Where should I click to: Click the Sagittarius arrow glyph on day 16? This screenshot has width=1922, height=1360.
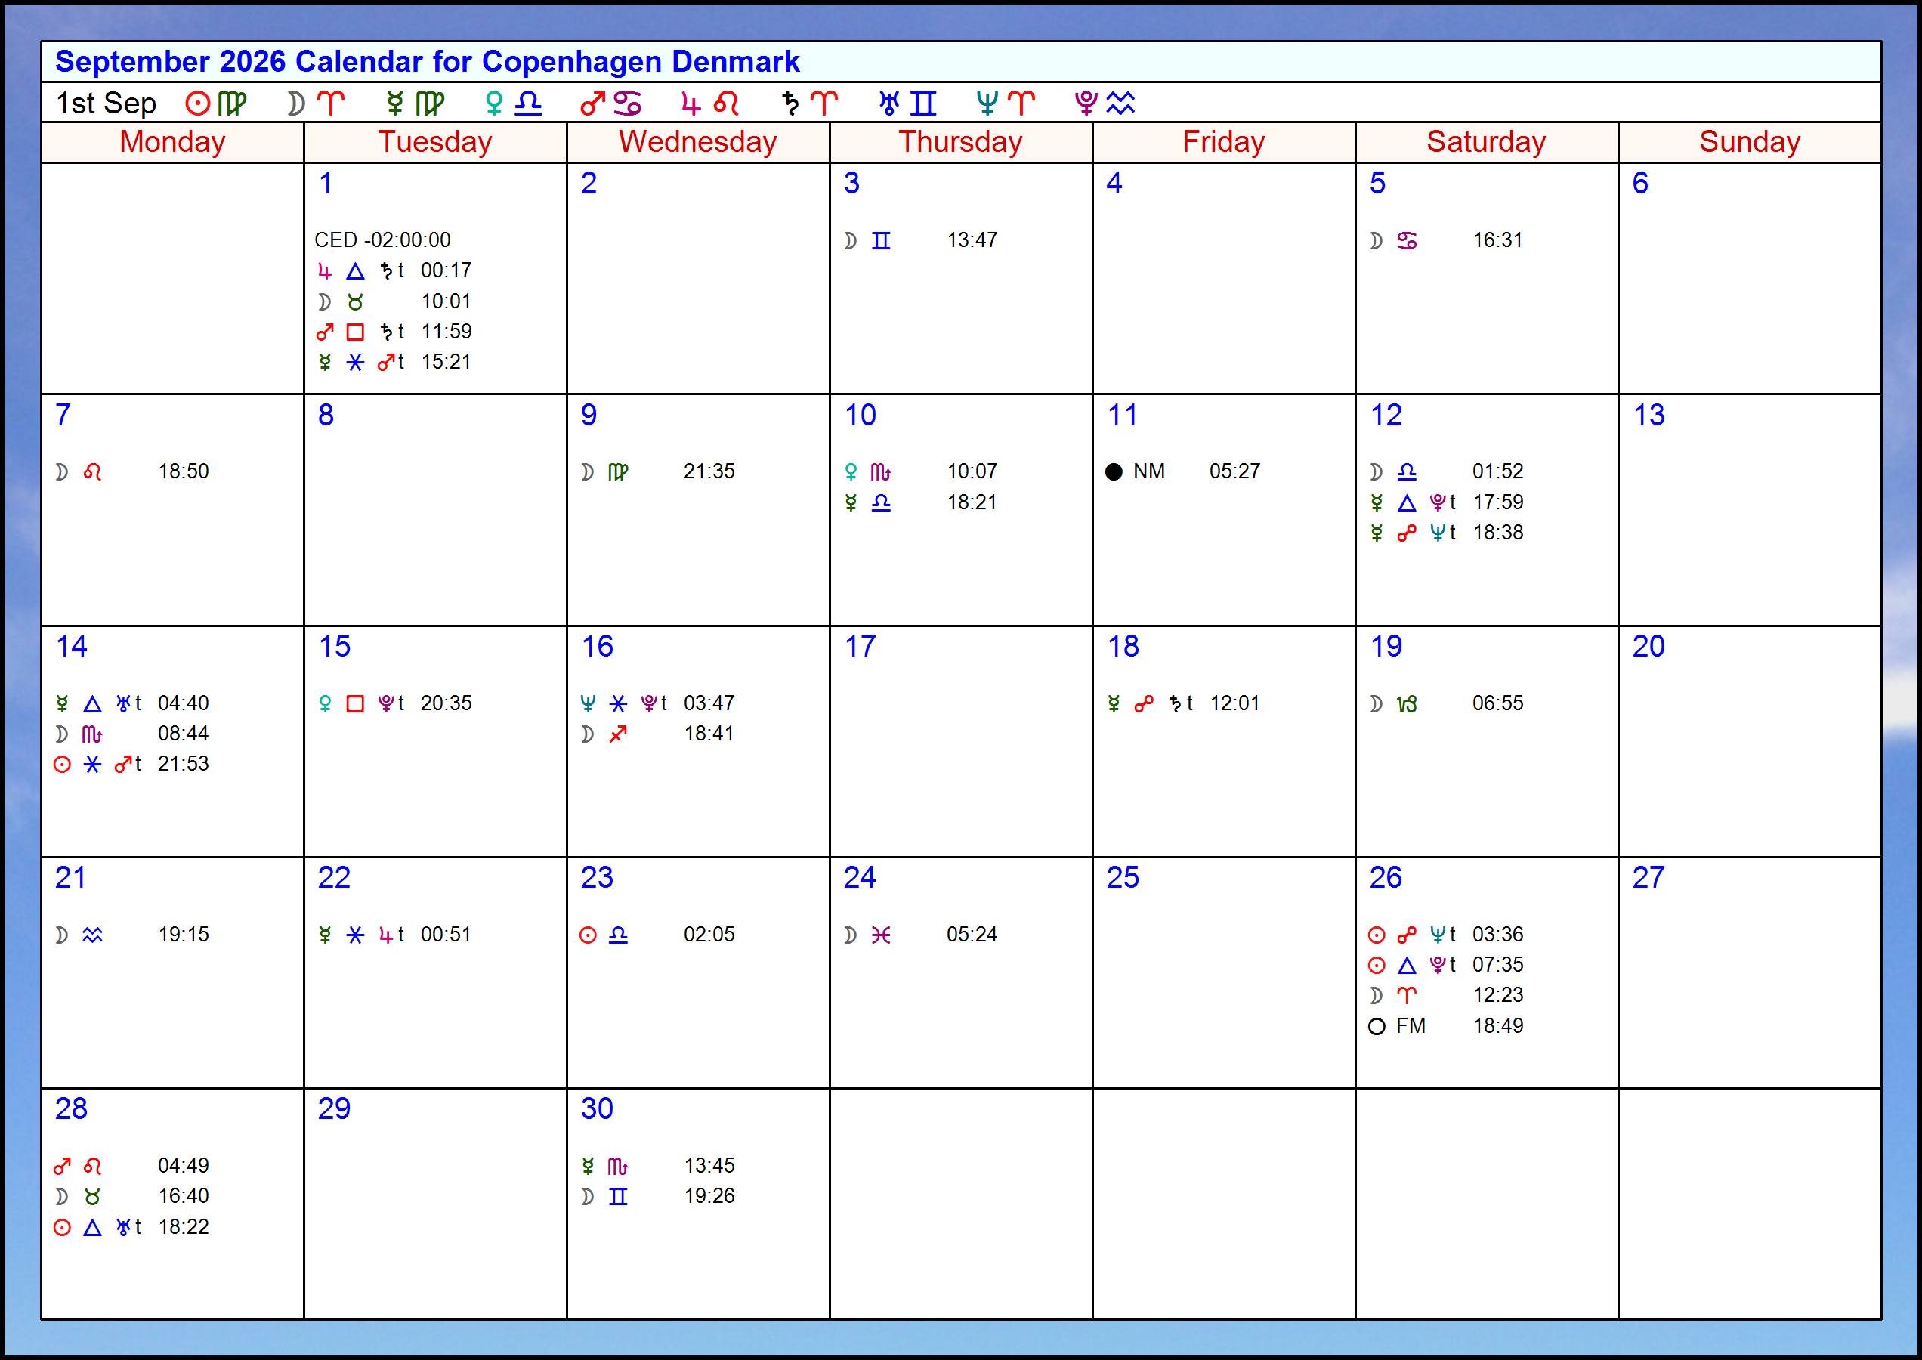618,734
